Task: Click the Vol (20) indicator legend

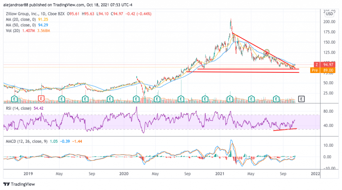Action: click(x=13, y=31)
